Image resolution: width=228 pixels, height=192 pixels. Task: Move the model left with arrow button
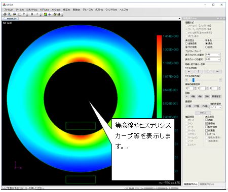pos(189,72)
